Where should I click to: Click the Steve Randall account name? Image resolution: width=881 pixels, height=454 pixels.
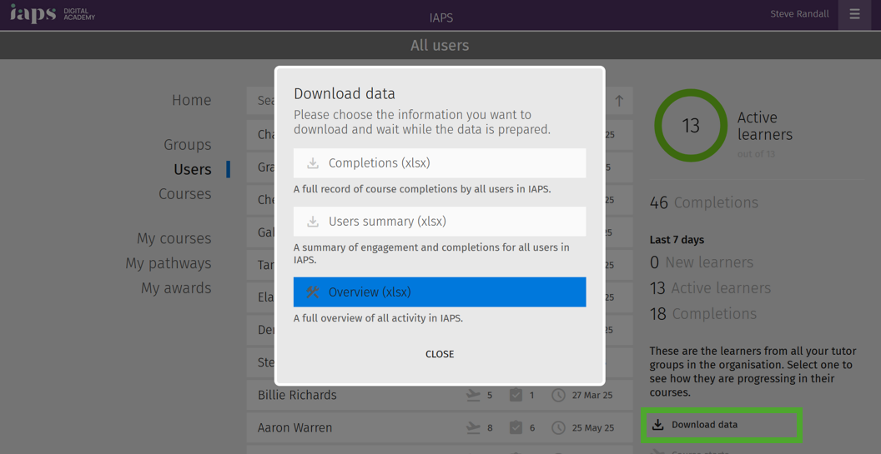(x=799, y=14)
